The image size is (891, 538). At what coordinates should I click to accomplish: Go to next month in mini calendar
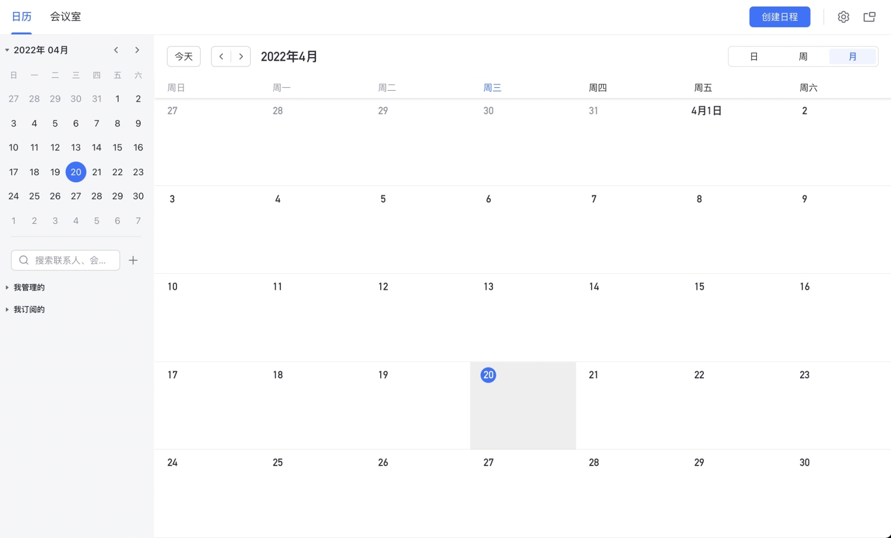click(x=137, y=50)
